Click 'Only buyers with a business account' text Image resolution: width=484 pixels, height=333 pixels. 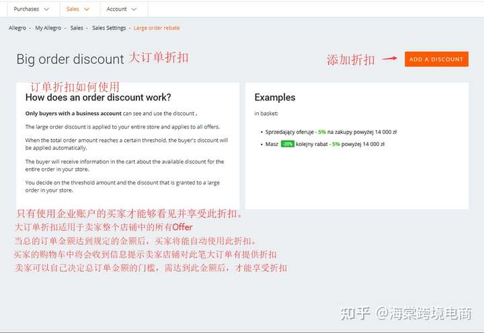point(73,114)
